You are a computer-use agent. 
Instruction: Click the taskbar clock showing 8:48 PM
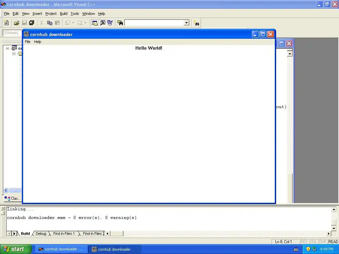point(327,249)
